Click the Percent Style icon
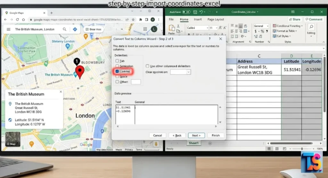This screenshot has height=178, width=328. (x=262, y=31)
